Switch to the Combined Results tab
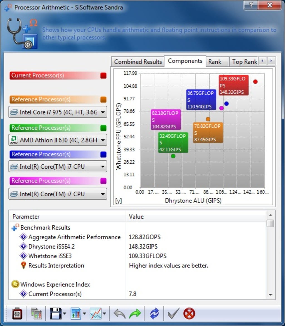Screen dimensions: 285x326 click(138, 62)
